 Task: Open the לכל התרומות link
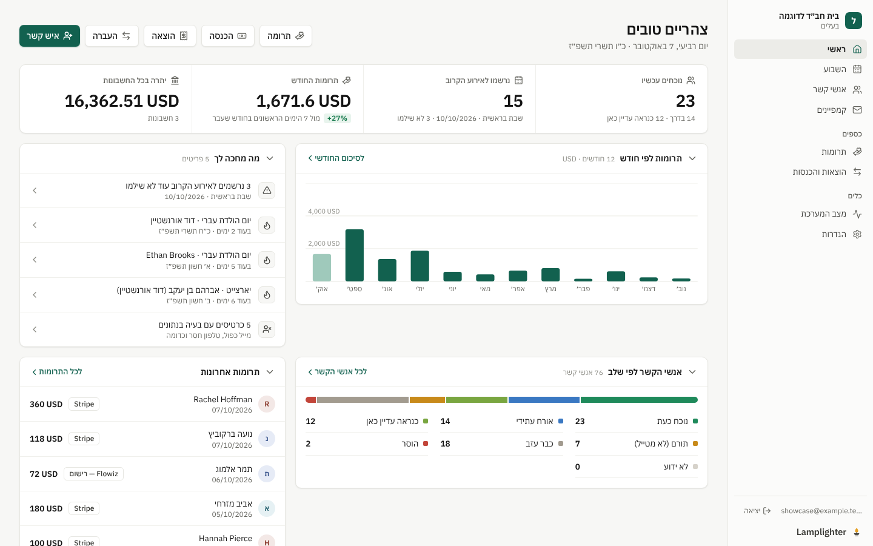tap(57, 372)
